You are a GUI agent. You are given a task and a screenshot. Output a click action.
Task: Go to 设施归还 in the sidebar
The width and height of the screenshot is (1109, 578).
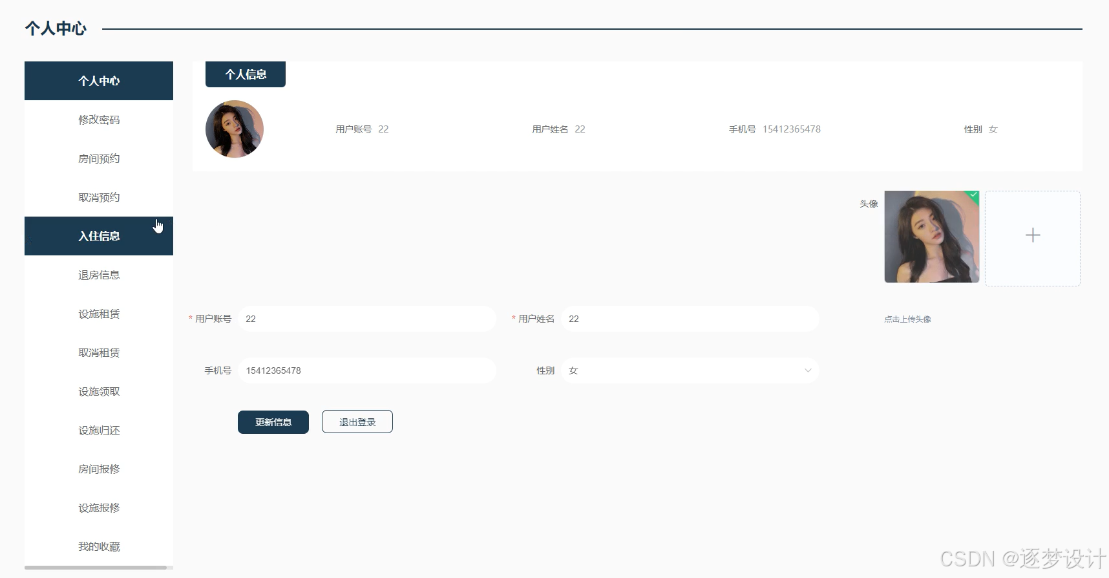(x=99, y=430)
